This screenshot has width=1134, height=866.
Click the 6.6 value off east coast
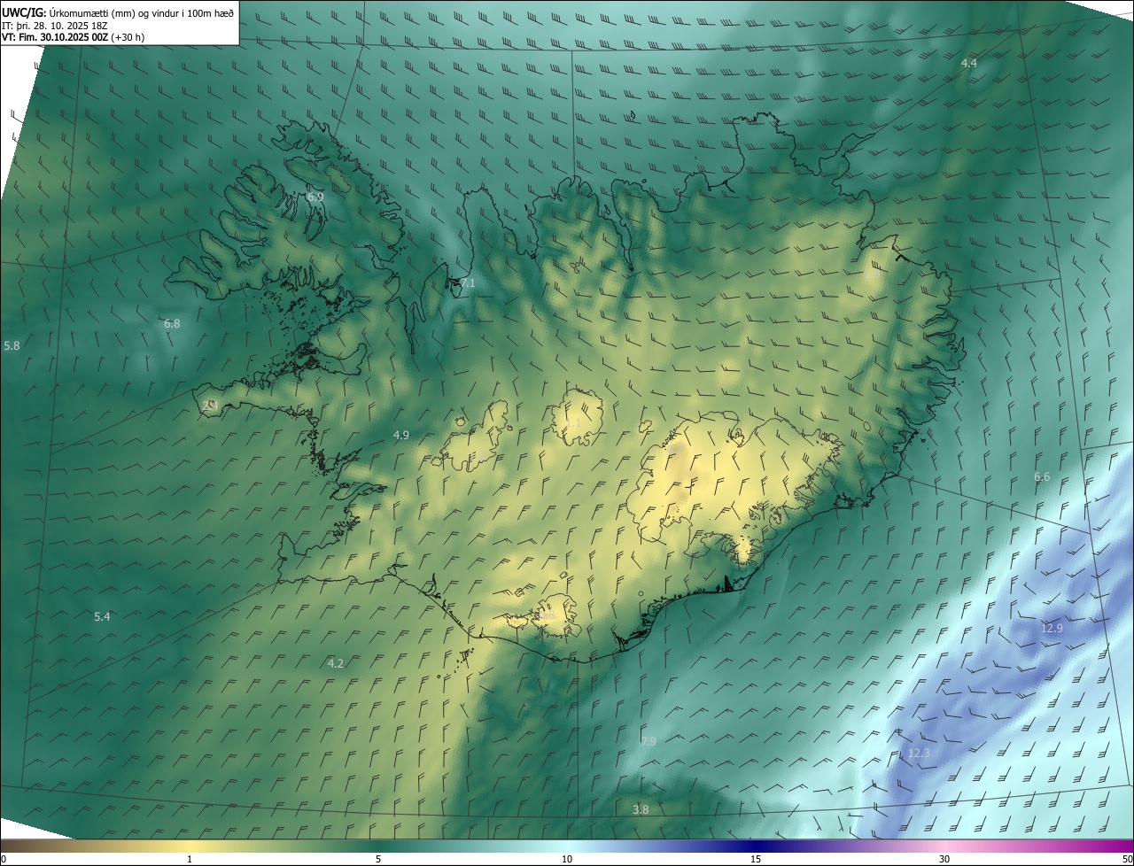(x=1042, y=476)
